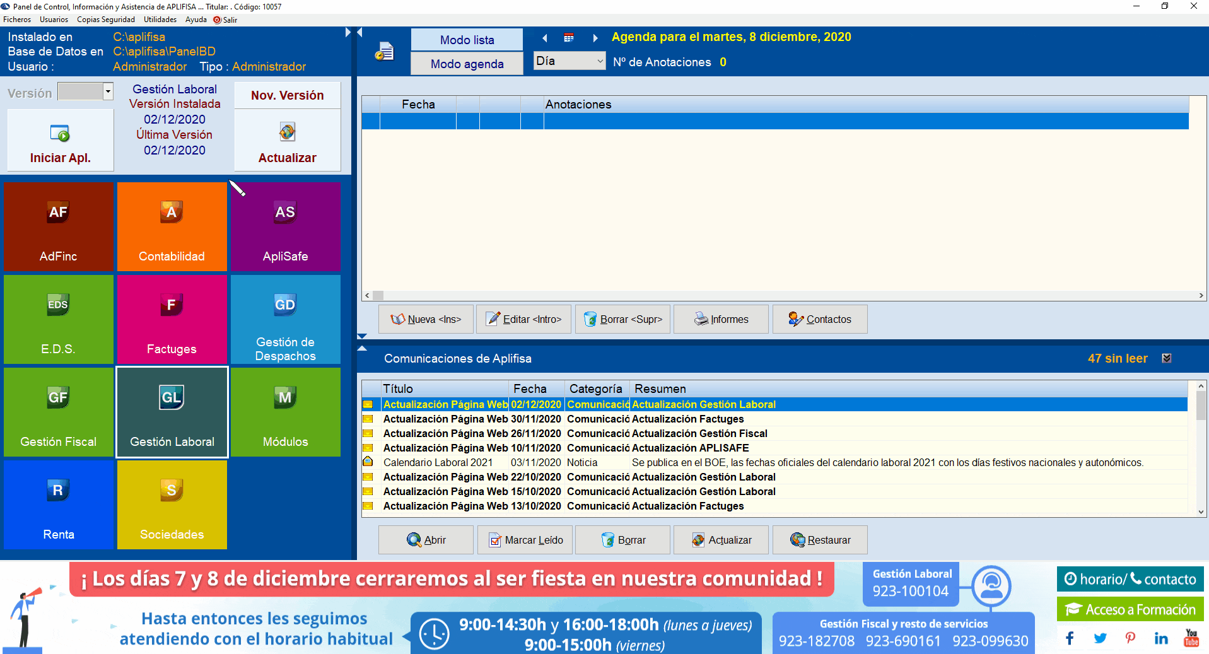This screenshot has height=654, width=1209.
Task: Click the bell icon of Calendario Laboral 2021
Action: [368, 462]
